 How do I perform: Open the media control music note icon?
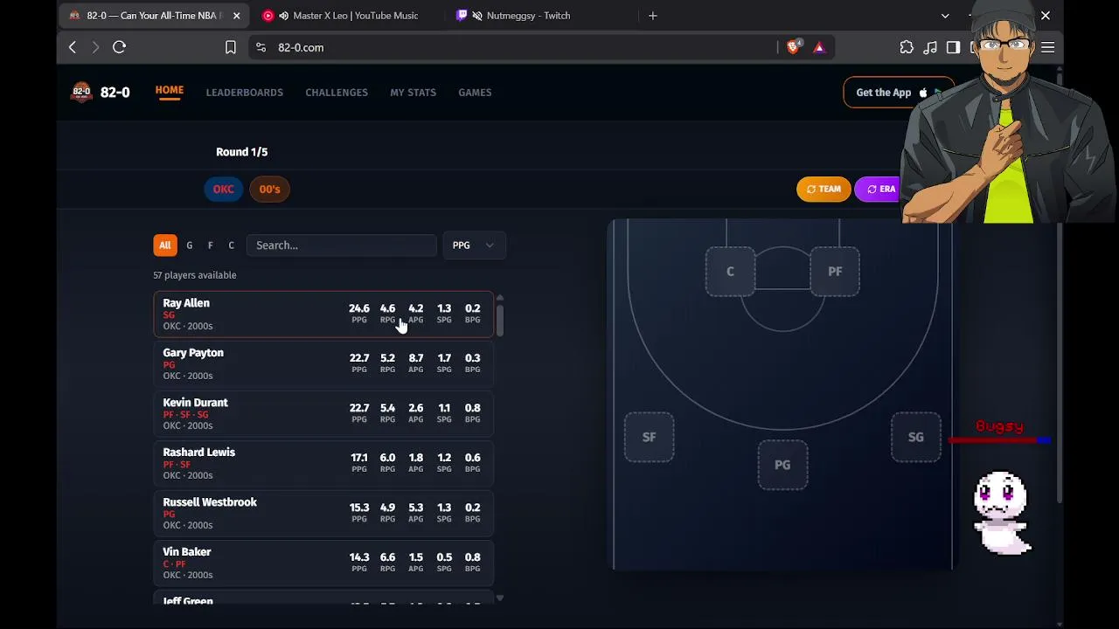click(930, 47)
